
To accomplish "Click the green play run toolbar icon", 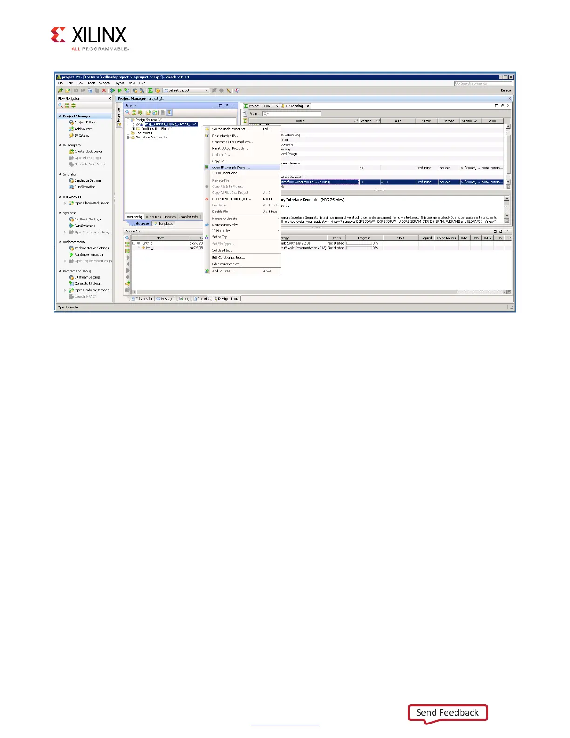I will (120, 90).
